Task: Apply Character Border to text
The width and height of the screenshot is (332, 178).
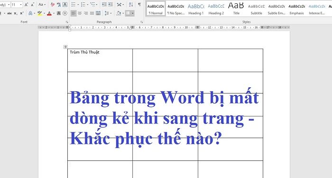Action: pyautogui.click(x=65, y=4)
